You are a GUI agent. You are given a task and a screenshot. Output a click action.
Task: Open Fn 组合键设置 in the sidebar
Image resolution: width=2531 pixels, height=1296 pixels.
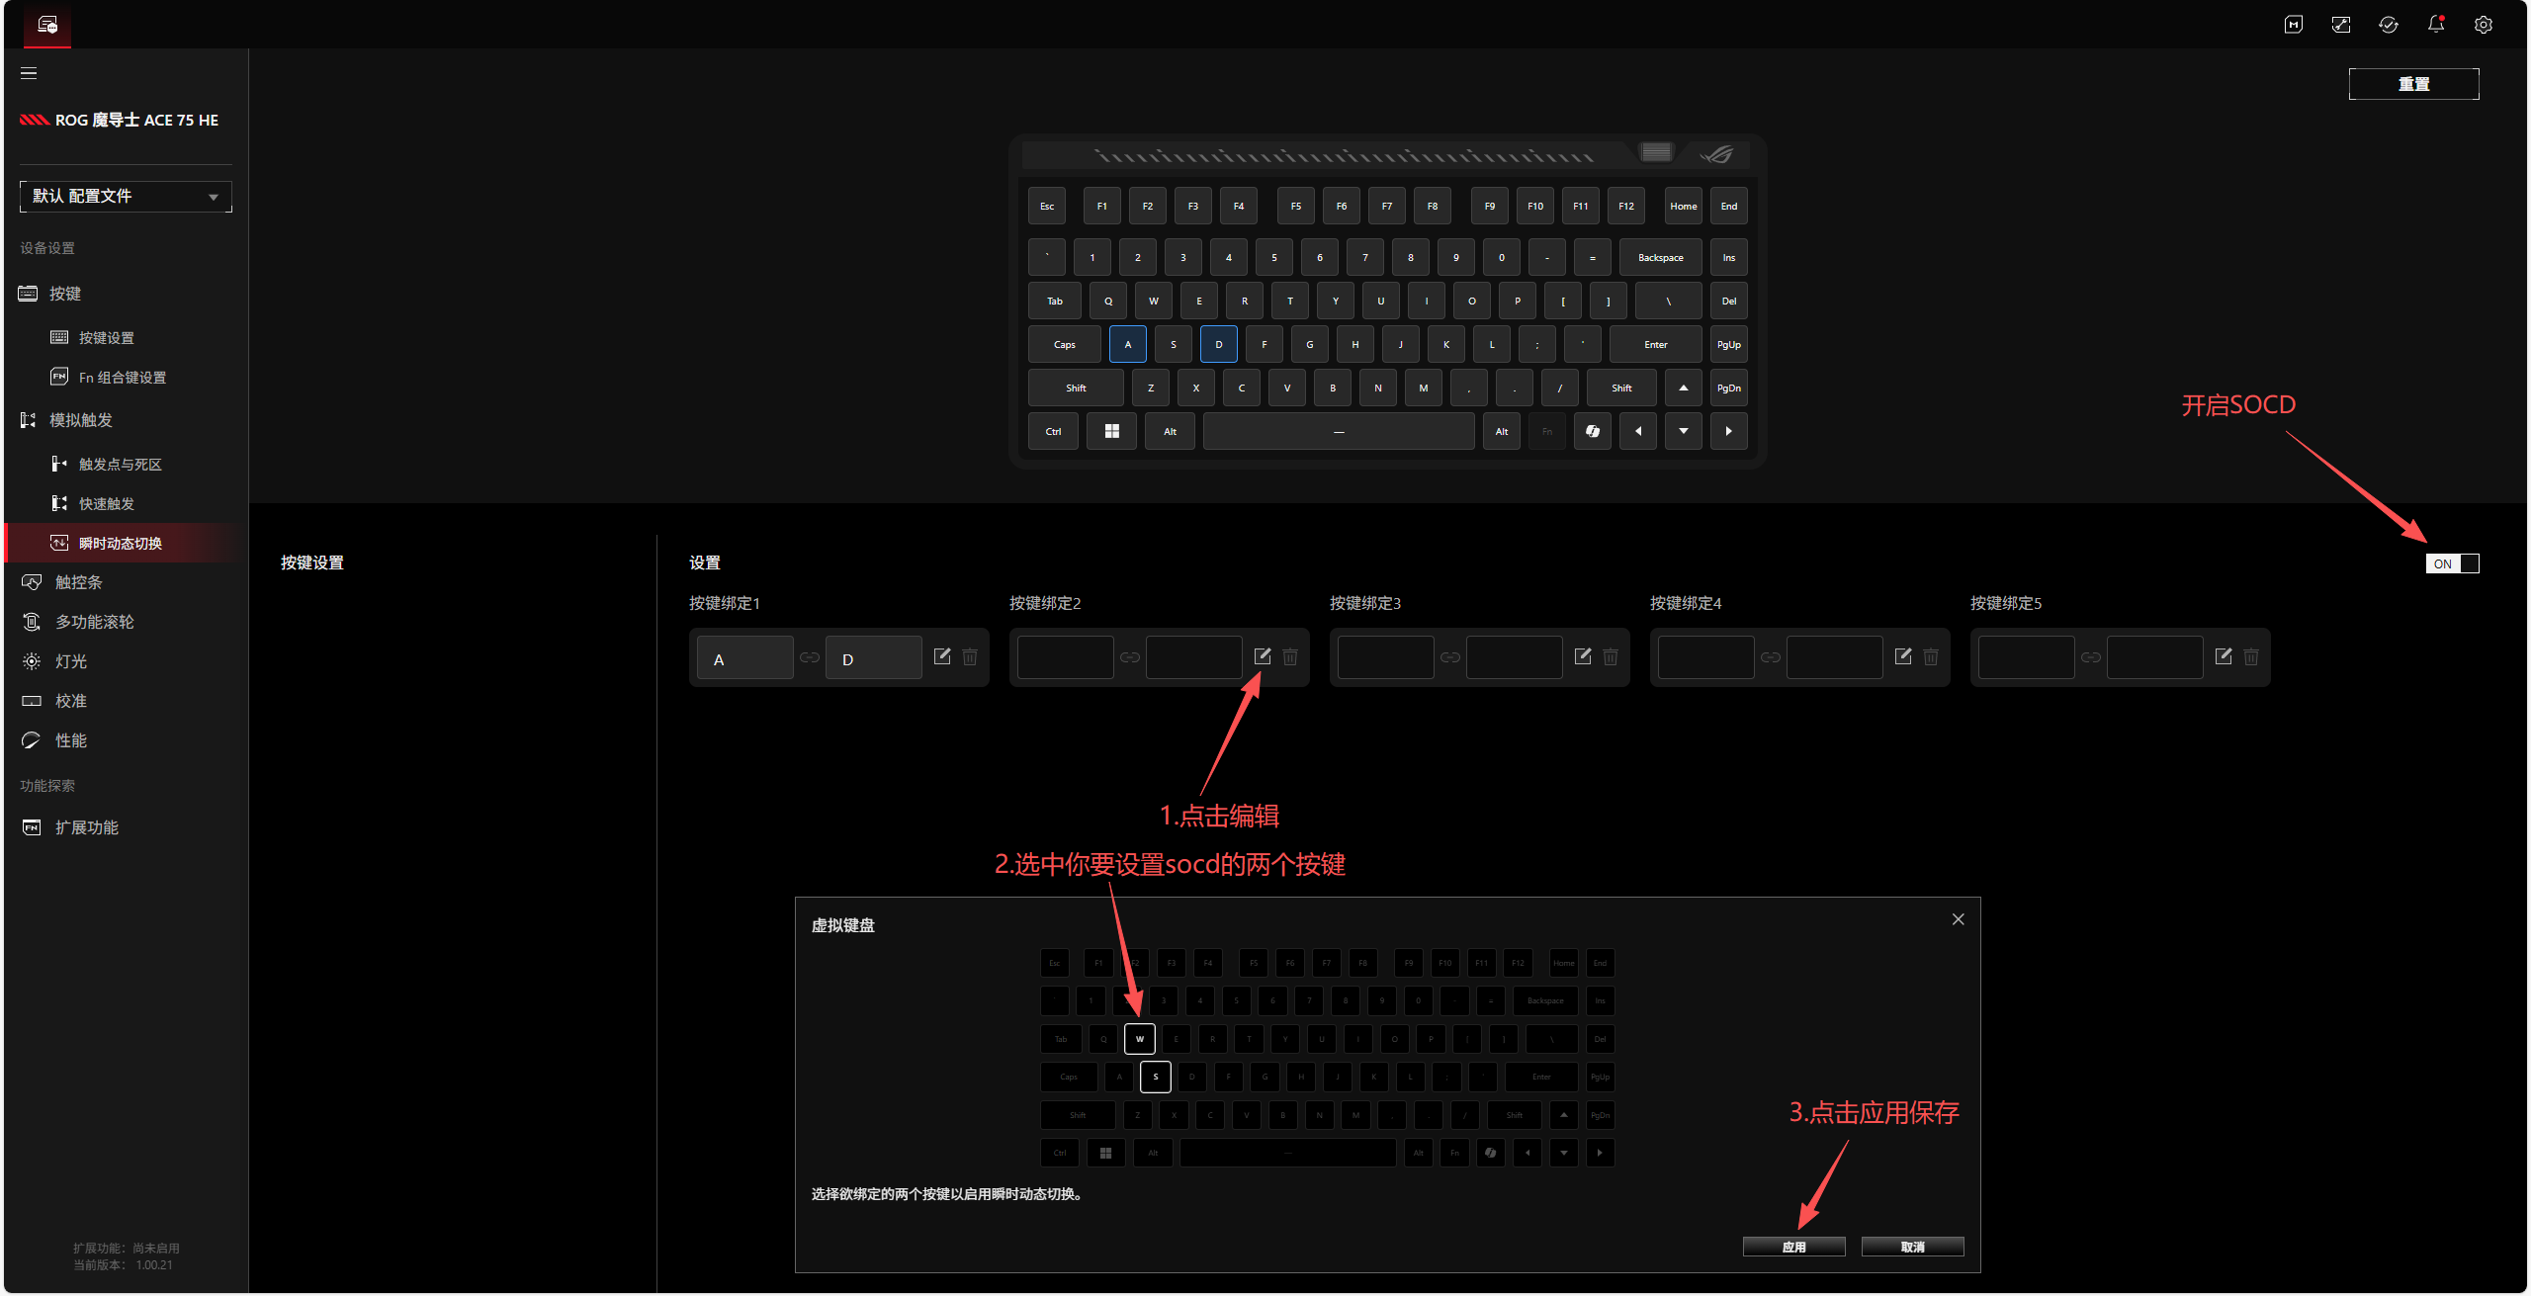pyautogui.click(x=123, y=378)
